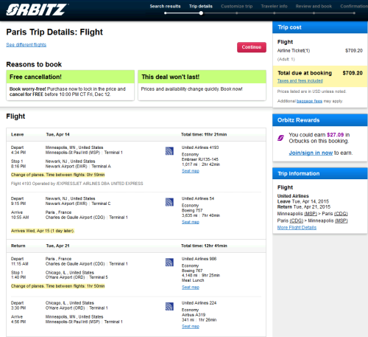Open See different flights link
This screenshot has height=337, width=368.
click(26, 45)
